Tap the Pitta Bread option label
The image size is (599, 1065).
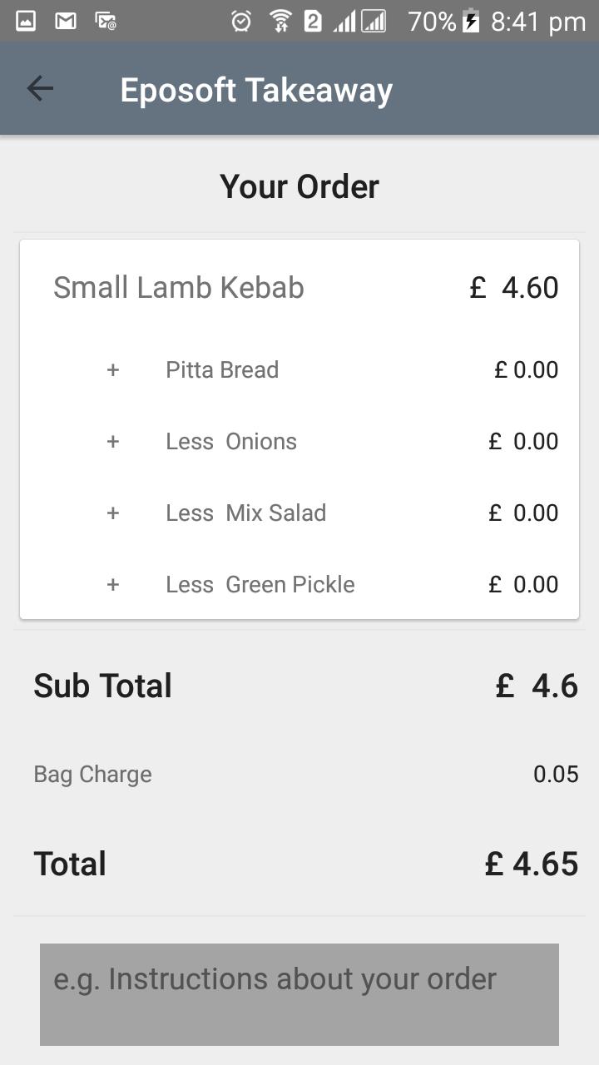(222, 369)
